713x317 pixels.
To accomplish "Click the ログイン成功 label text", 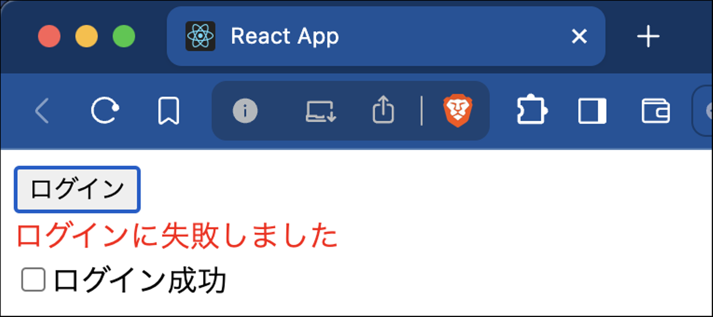I will coord(140,280).
